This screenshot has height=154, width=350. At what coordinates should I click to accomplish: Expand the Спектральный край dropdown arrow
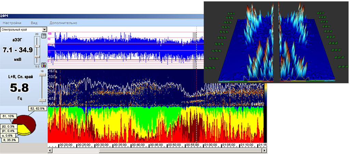coord(44,29)
